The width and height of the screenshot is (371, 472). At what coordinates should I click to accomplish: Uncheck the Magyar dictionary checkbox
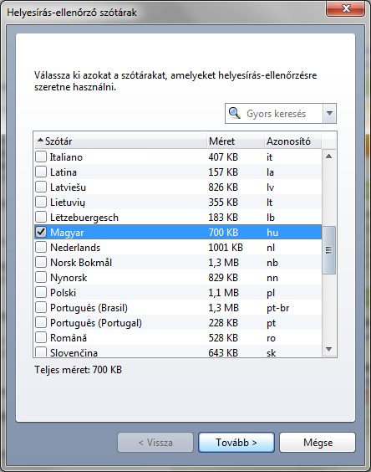(x=41, y=232)
